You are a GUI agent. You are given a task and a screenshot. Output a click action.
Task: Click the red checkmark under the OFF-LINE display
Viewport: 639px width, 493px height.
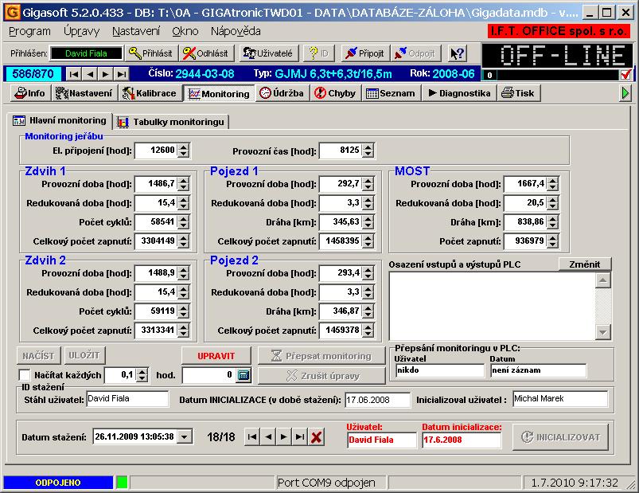(625, 75)
